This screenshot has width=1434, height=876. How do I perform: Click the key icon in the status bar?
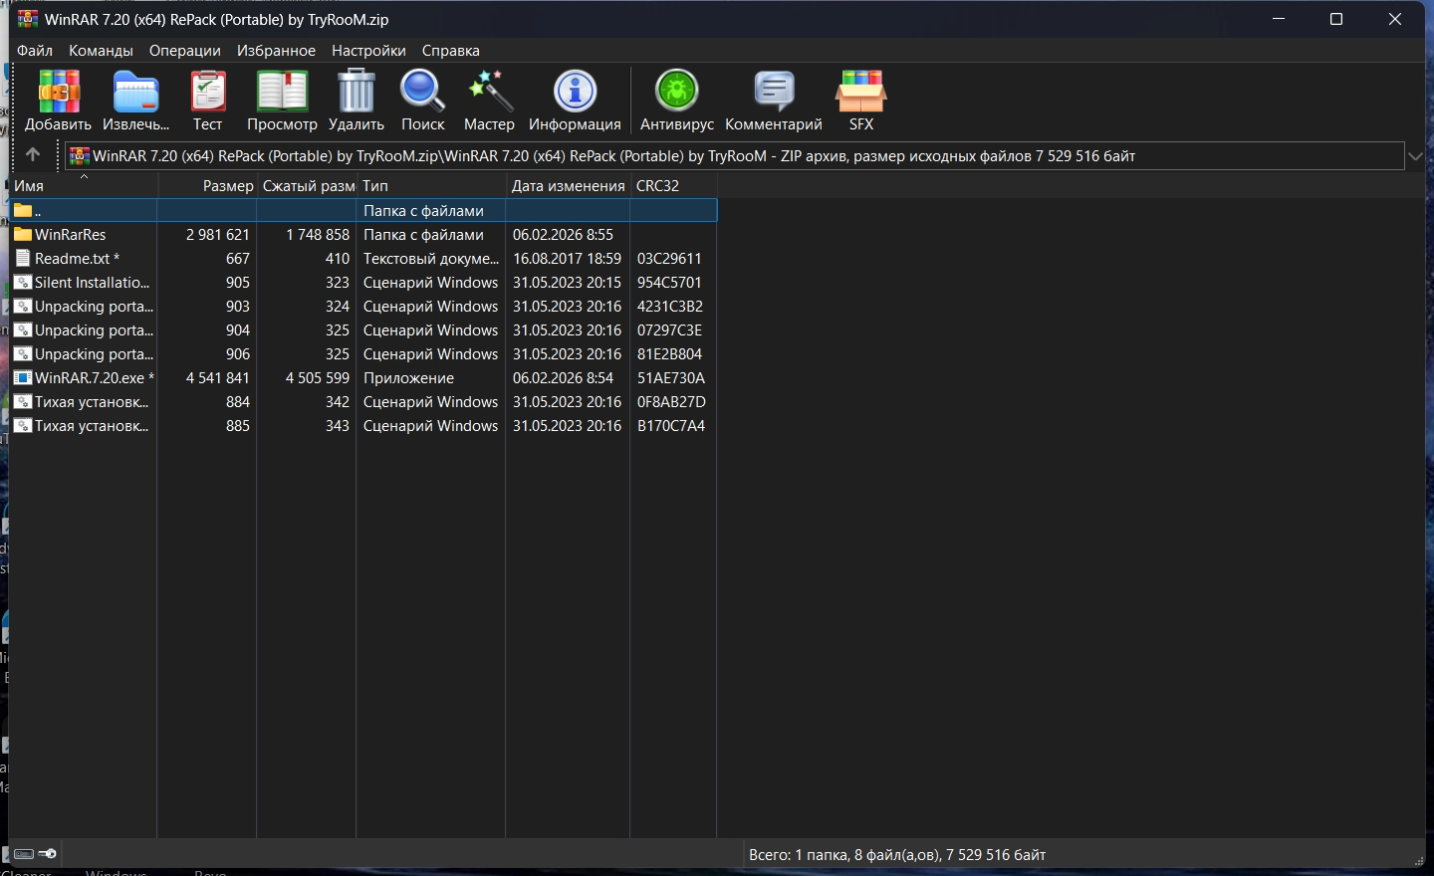[x=47, y=854]
